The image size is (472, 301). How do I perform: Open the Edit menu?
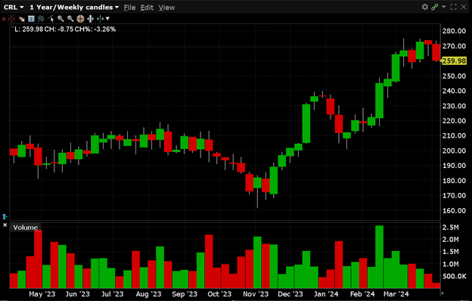[x=147, y=8]
